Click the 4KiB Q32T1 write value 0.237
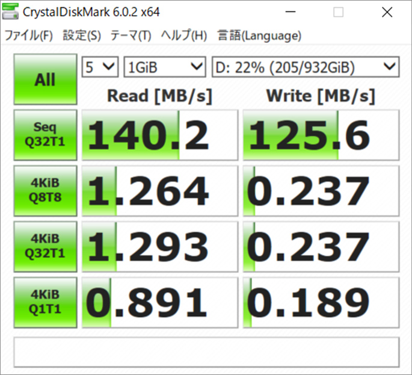Screen dimensions: 412x375 (x=321, y=246)
